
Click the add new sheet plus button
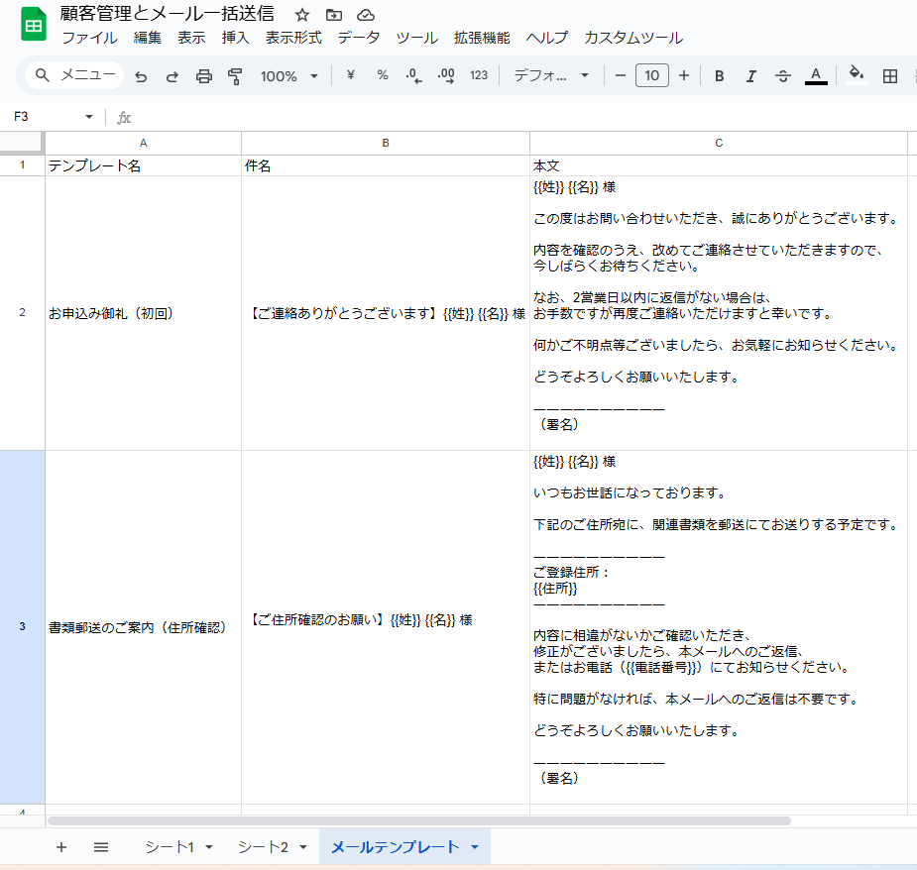point(61,847)
